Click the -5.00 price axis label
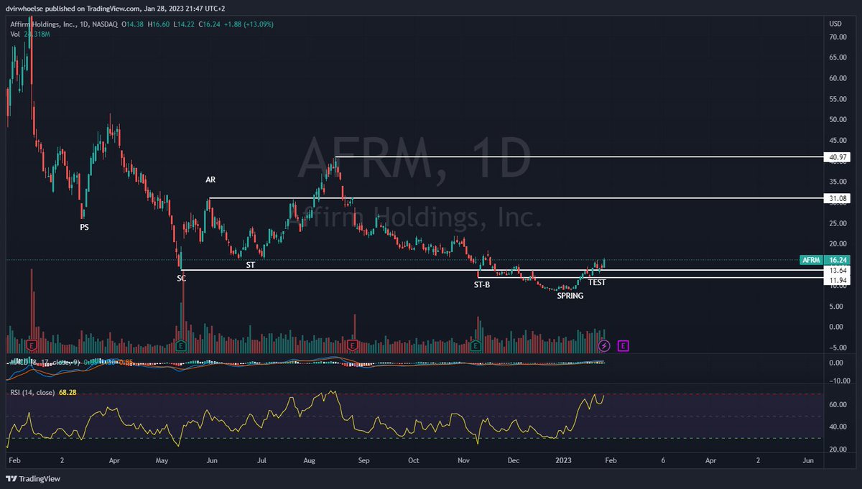The width and height of the screenshot is (862, 489). (838, 348)
